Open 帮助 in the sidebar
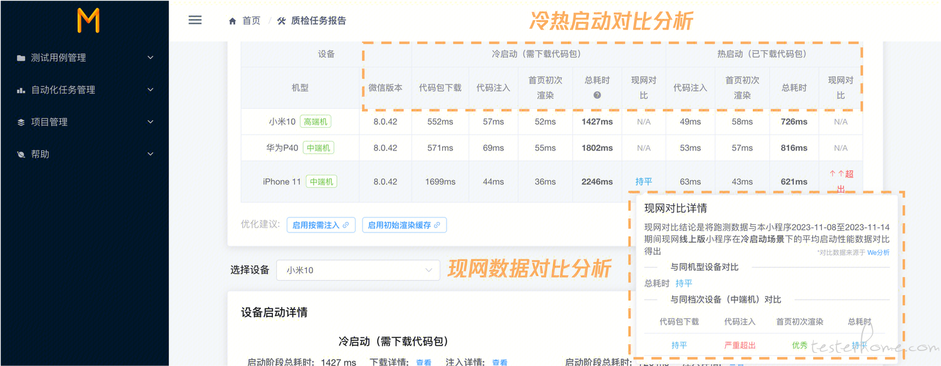Screen dimensions: 941x366 click(x=85, y=154)
